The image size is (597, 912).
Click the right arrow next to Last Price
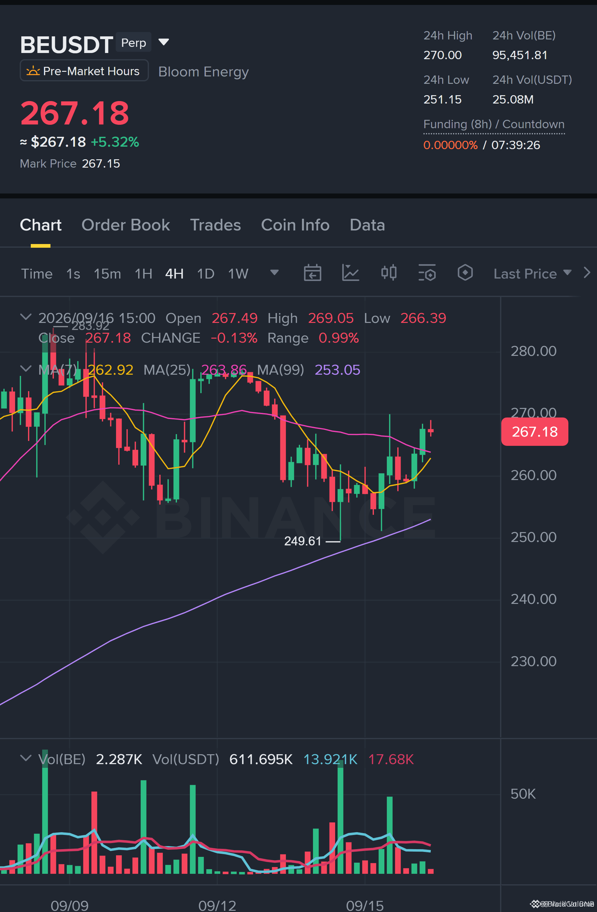[x=587, y=273]
